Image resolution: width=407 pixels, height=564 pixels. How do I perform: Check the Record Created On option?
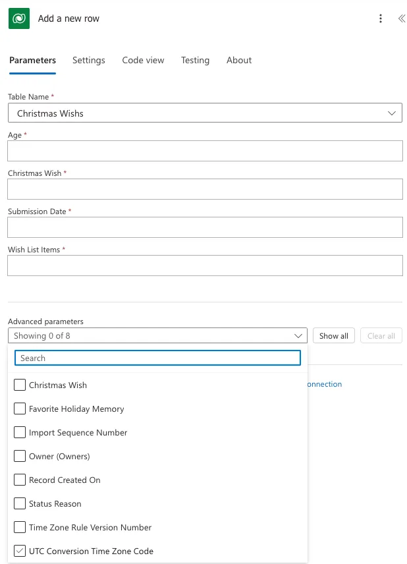coord(20,480)
